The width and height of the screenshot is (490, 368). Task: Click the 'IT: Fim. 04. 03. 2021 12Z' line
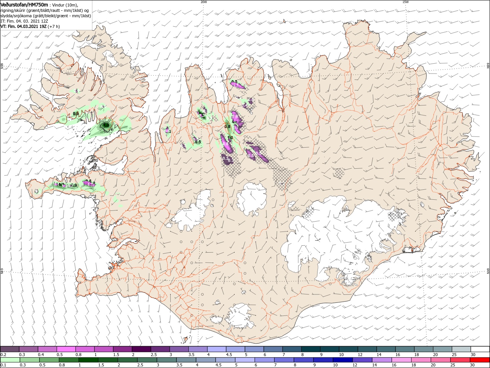(24, 21)
